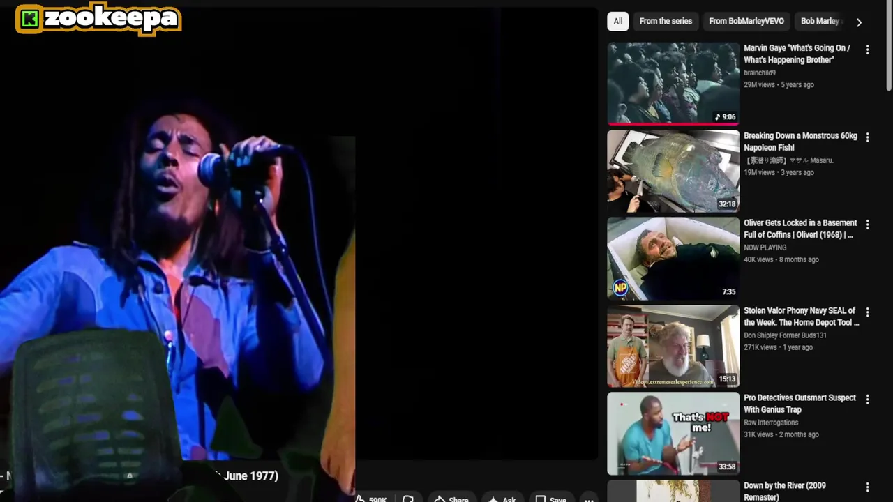Open title Breaking Down a Monstrous 60kg Napoleon Fish
Viewport: 893px width, 502px height.
pos(800,142)
